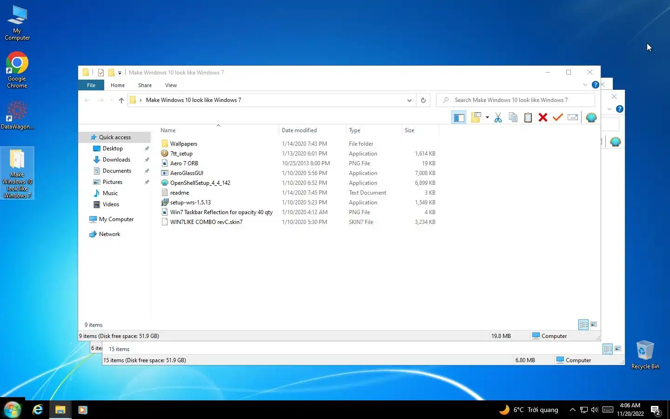Image resolution: width=670 pixels, height=419 pixels.
Task: Click the shell icon in background window
Action: click(x=615, y=142)
